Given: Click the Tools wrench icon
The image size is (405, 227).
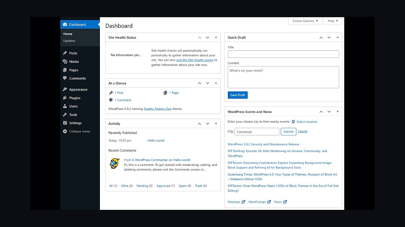Looking at the screenshot, I should 65,115.
